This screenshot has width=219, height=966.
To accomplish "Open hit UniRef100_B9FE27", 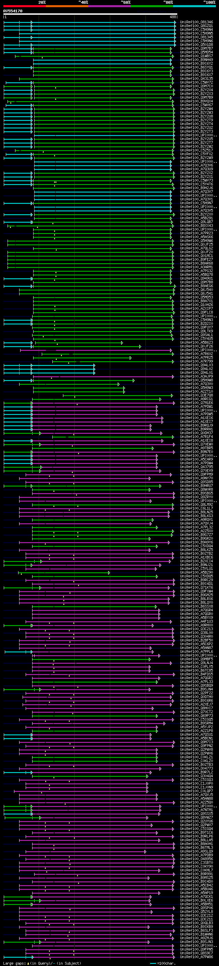I will (196, 259).
